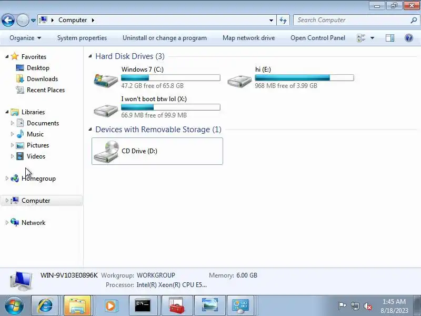Click the Homegroup icon
This screenshot has width=421, height=316.
tap(15, 178)
